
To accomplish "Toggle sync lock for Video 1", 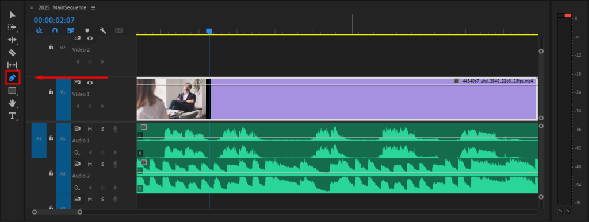I will pyautogui.click(x=78, y=83).
